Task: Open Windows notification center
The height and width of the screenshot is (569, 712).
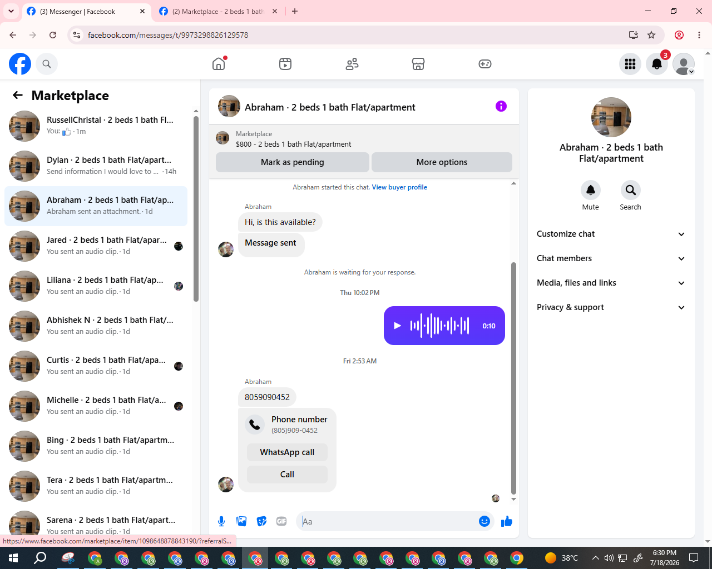Action: click(x=694, y=558)
